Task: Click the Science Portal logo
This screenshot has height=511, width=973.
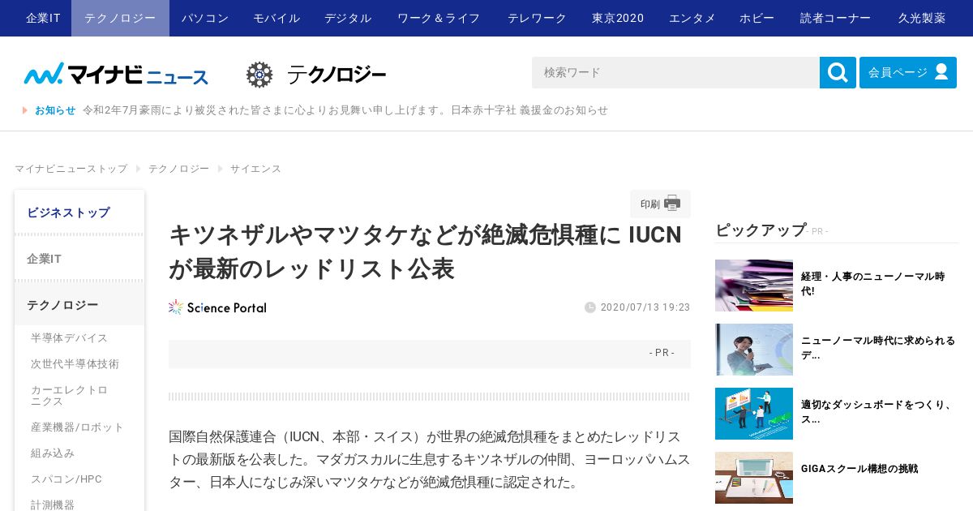Action: click(x=217, y=307)
